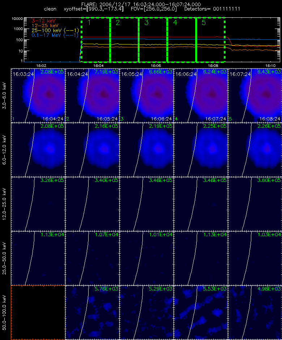Open the 25.0-50.0 keV image with peak 1.03E+04
Viewport: 282px width, 340px height.
click(255, 258)
